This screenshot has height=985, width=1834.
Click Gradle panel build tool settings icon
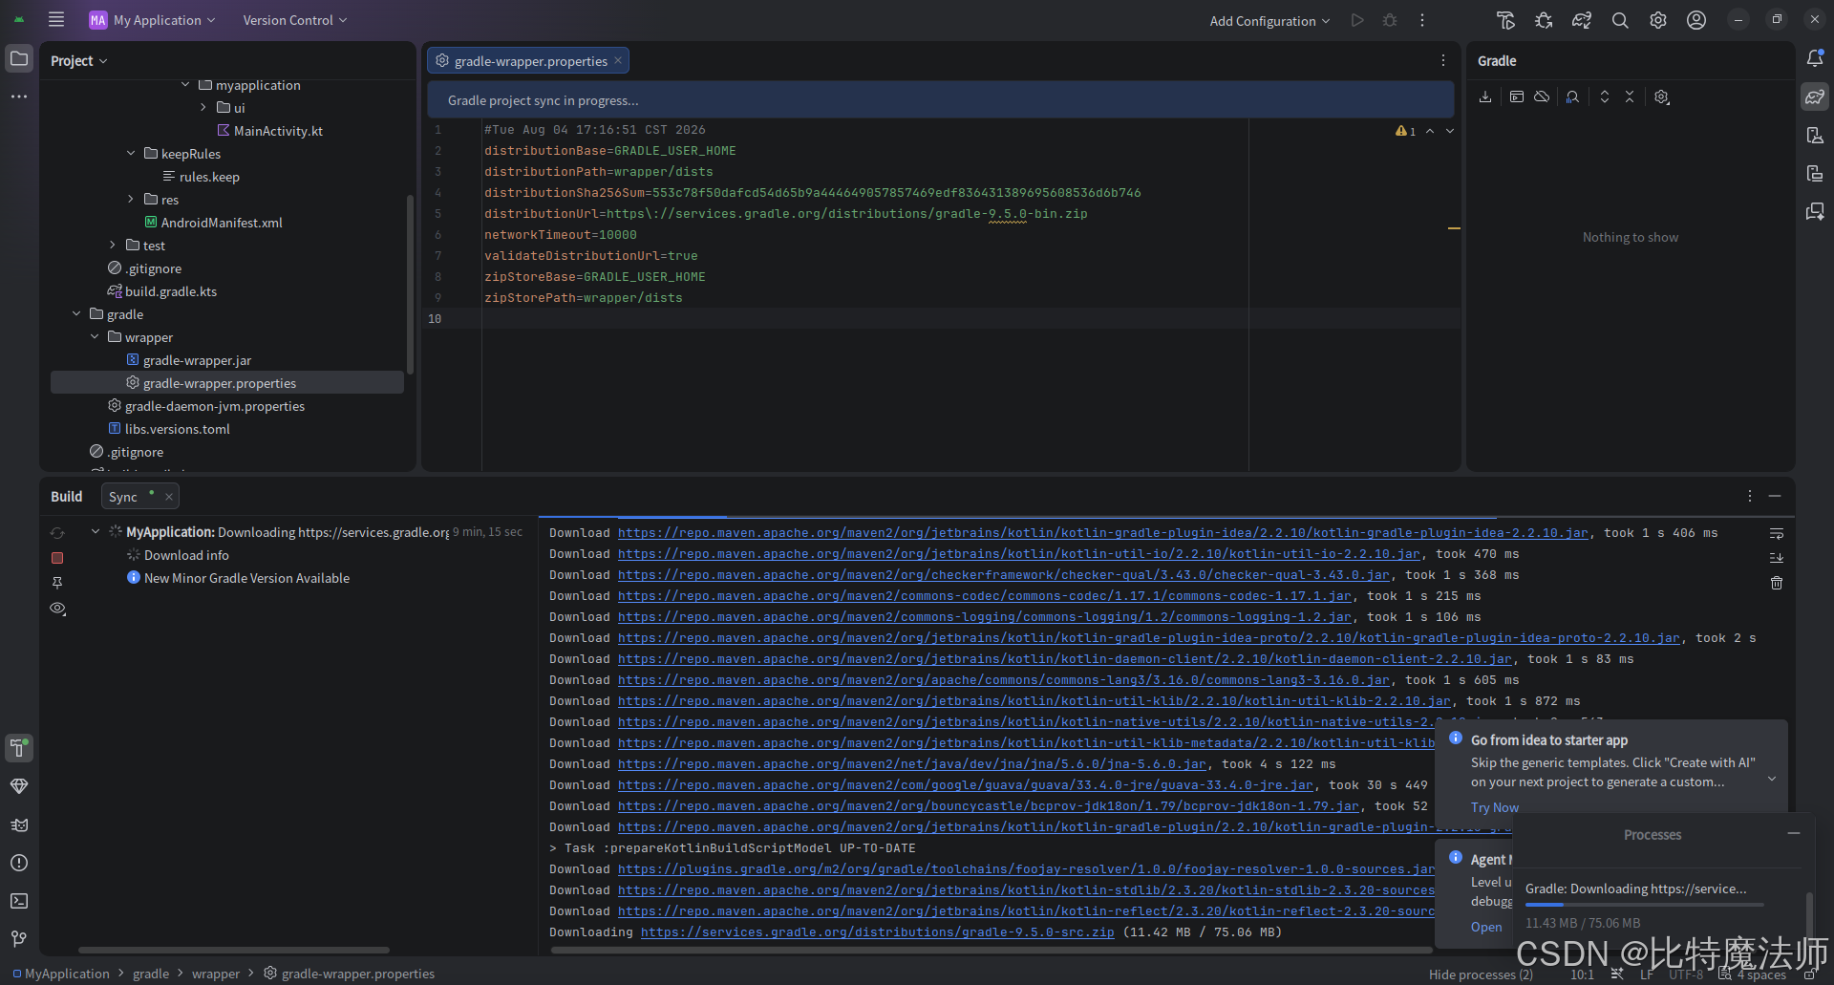click(x=1662, y=96)
